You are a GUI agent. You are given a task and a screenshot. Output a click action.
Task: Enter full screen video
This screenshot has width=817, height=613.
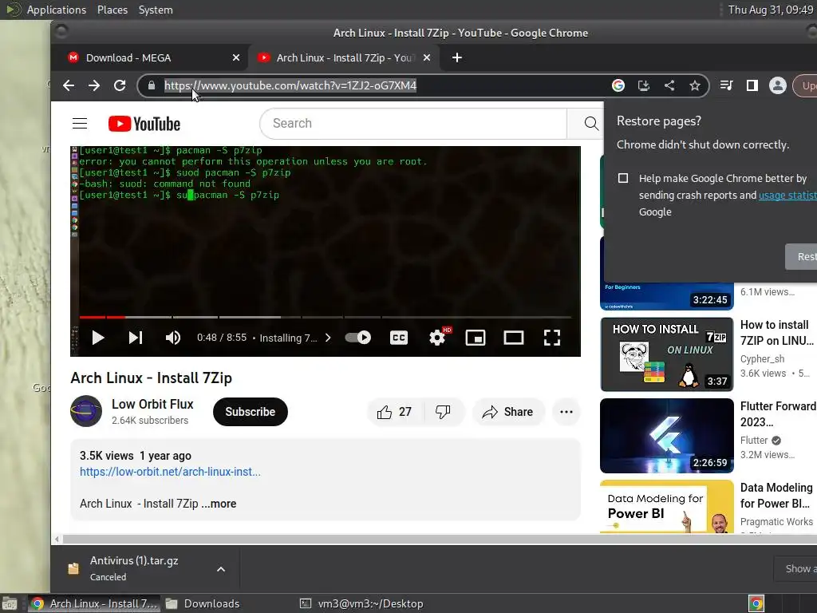[x=552, y=338]
